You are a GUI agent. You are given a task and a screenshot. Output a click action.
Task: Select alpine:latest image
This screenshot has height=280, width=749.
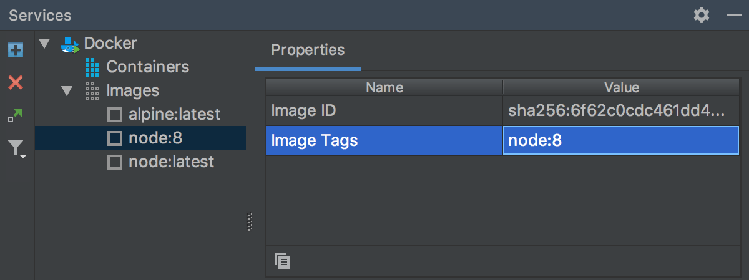tap(174, 114)
